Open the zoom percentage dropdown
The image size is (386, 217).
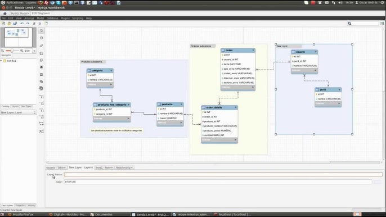pyautogui.click(x=34, y=51)
